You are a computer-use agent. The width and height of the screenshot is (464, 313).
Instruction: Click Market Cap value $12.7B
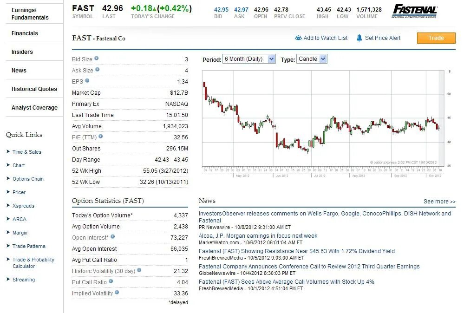179,93
